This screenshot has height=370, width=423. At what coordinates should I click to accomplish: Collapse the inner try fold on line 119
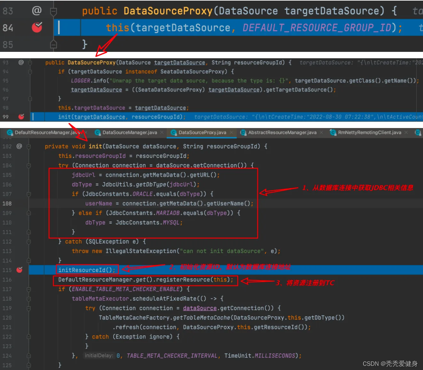[29, 308]
